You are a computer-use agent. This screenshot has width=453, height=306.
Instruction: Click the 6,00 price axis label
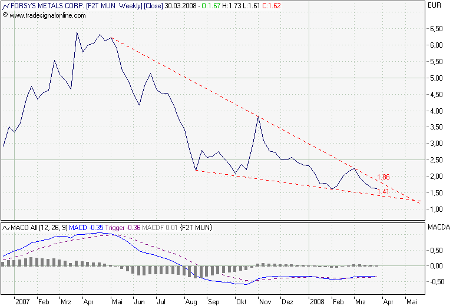(437, 45)
